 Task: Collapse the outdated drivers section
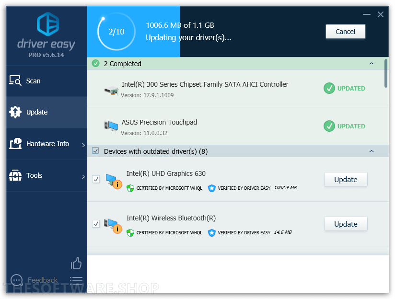372,151
